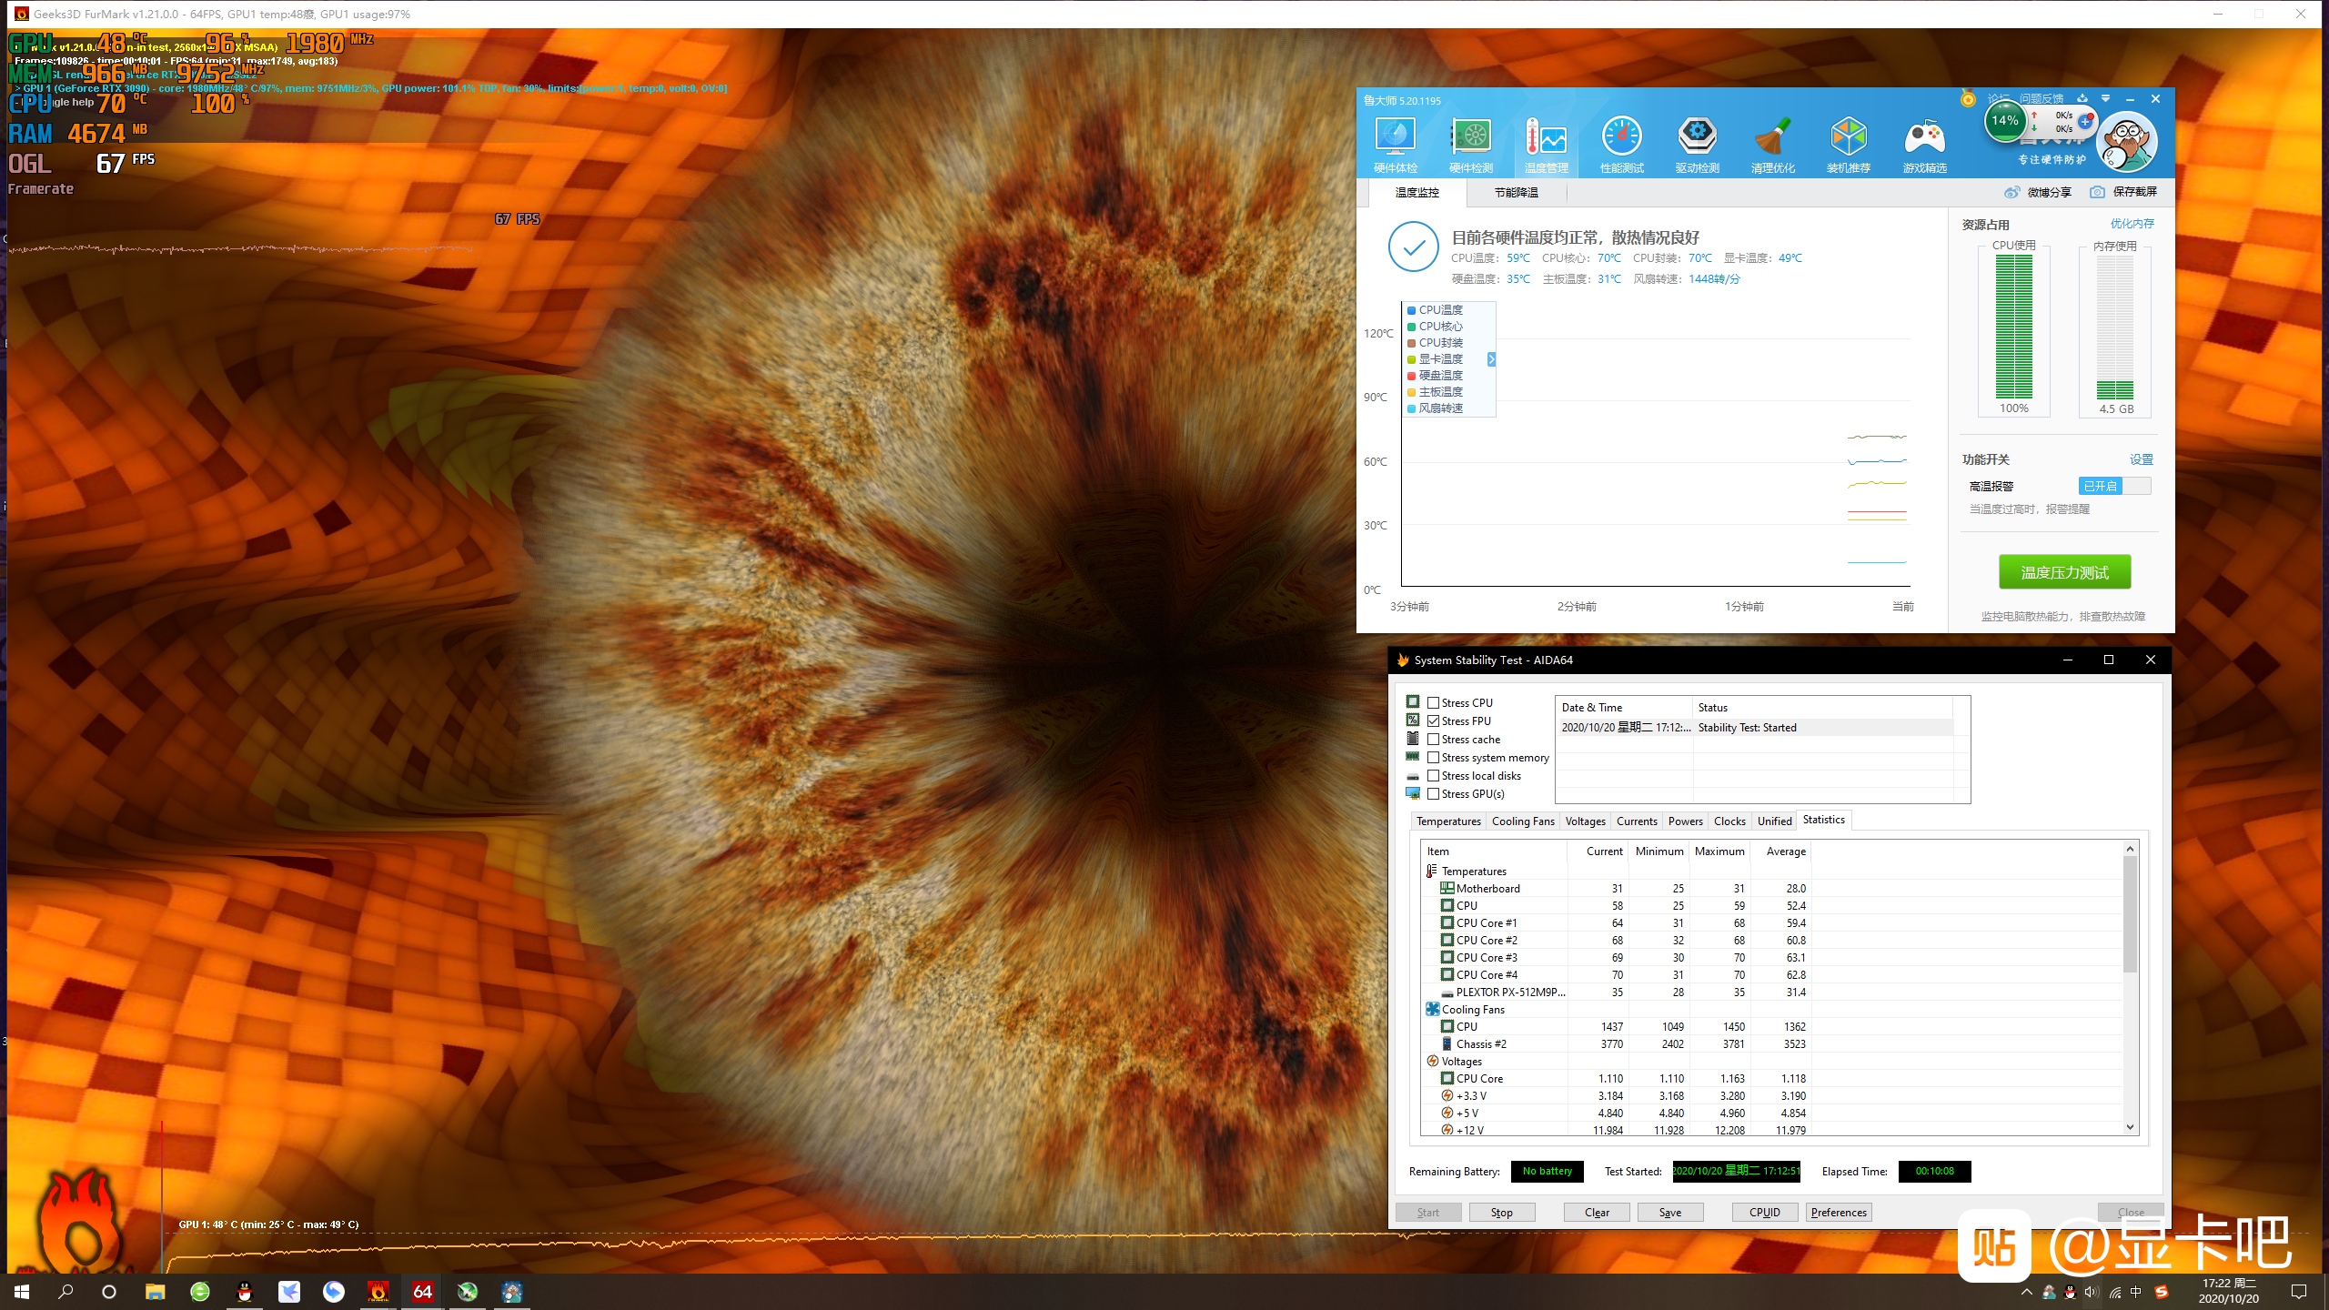This screenshot has width=2329, height=1310.
Task: Open 温度管理 temperature management icon
Action: (x=1547, y=144)
